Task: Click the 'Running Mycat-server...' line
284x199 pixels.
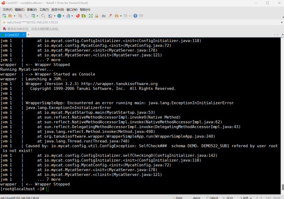Action: 27,69
